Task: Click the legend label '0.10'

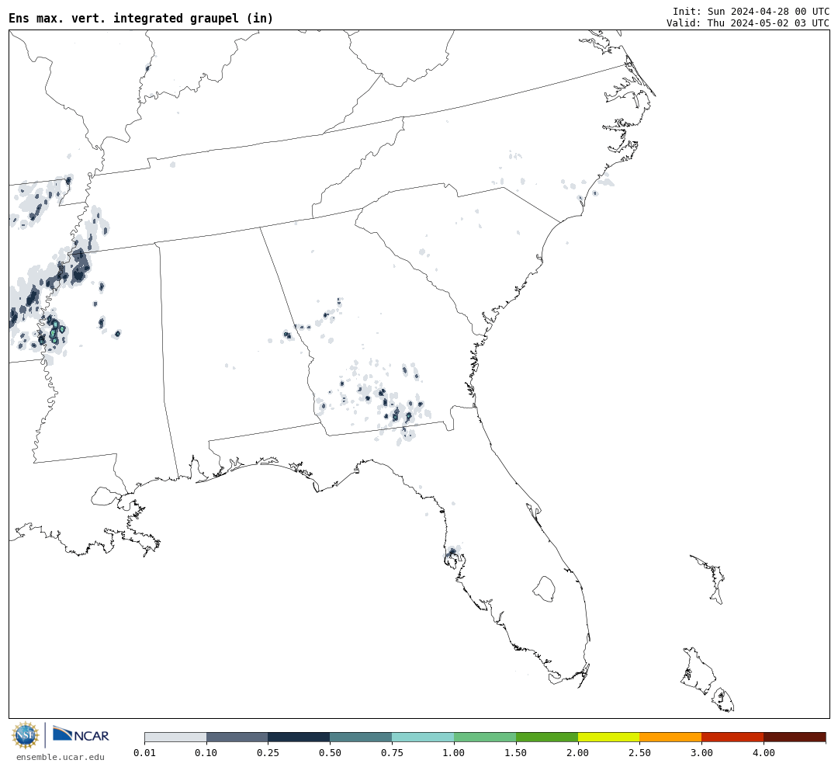Action: tap(206, 752)
